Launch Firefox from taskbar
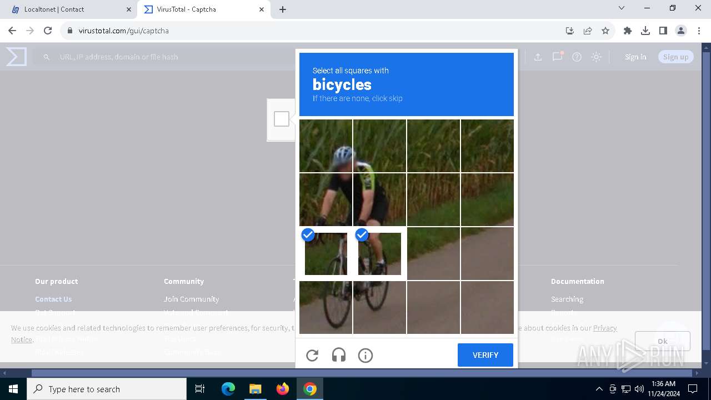Image resolution: width=711 pixels, height=400 pixels. (283, 389)
